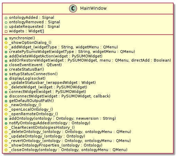The image size is (177, 157).
Task: Click the protected diamond beside _addWidget_
Action: pyautogui.click(x=6, y=47)
